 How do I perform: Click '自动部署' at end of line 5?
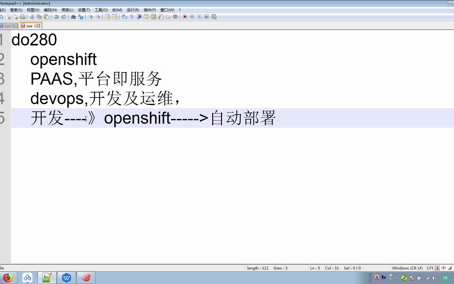(x=243, y=118)
